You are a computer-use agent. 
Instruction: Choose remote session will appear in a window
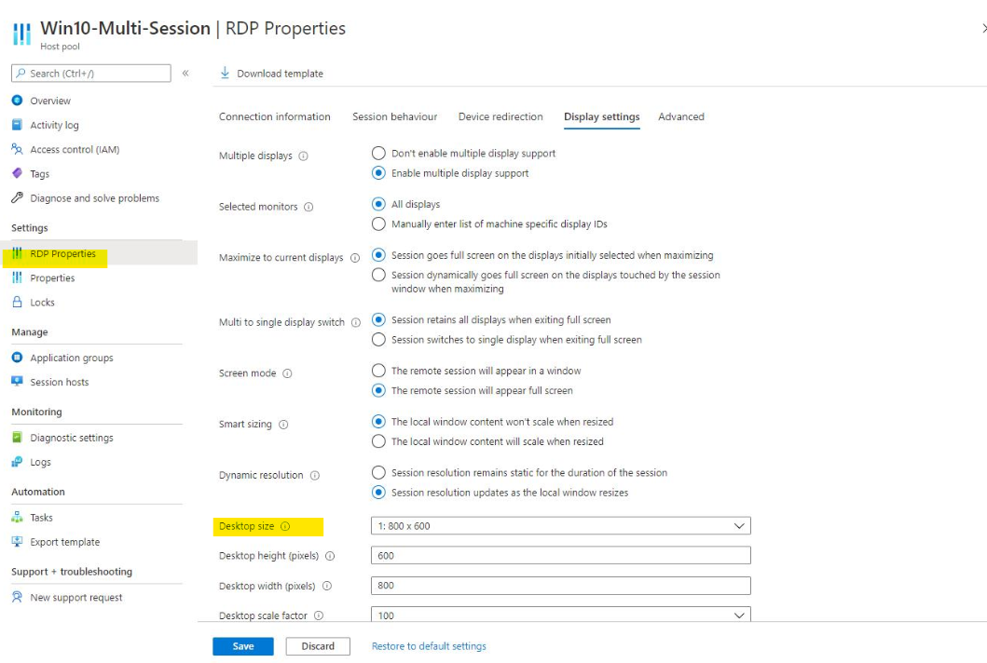click(378, 370)
